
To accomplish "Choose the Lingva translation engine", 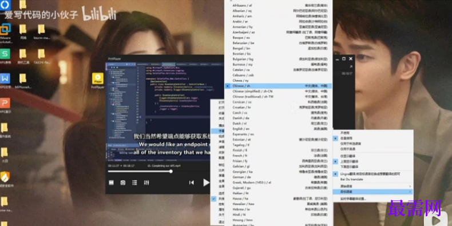I will tap(373, 174).
